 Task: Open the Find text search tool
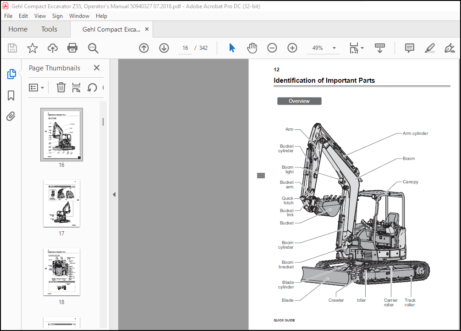pyautogui.click(x=93, y=48)
